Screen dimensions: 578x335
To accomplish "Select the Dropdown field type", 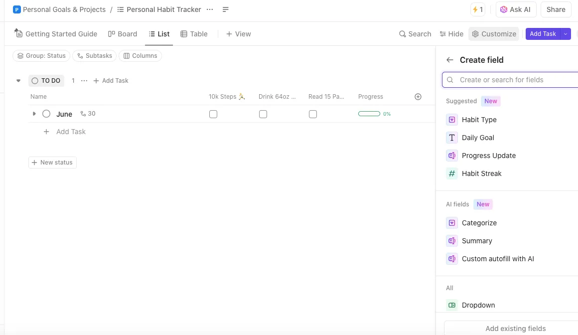I will point(478,305).
